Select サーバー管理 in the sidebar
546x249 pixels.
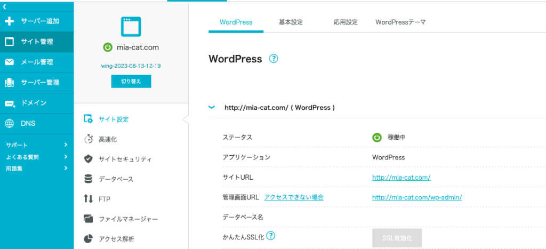click(x=37, y=83)
